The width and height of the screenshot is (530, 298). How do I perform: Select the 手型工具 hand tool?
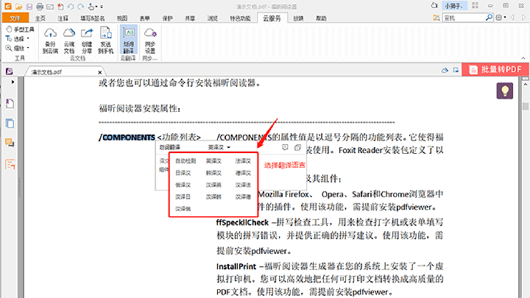[20, 29]
